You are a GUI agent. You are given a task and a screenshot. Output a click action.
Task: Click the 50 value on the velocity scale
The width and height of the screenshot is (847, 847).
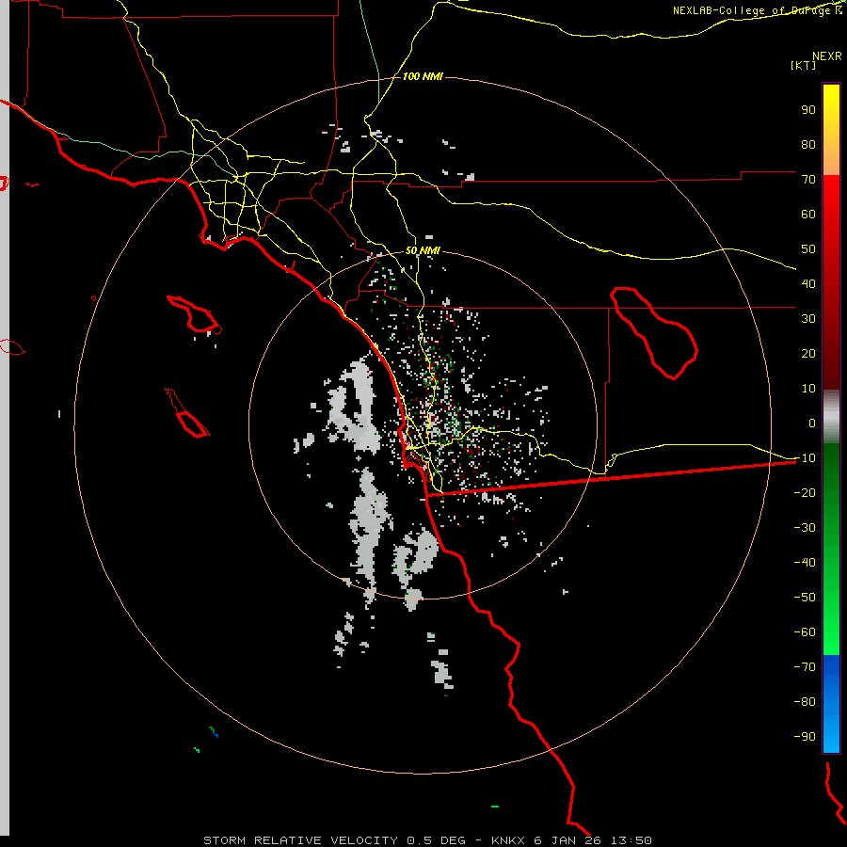808,249
